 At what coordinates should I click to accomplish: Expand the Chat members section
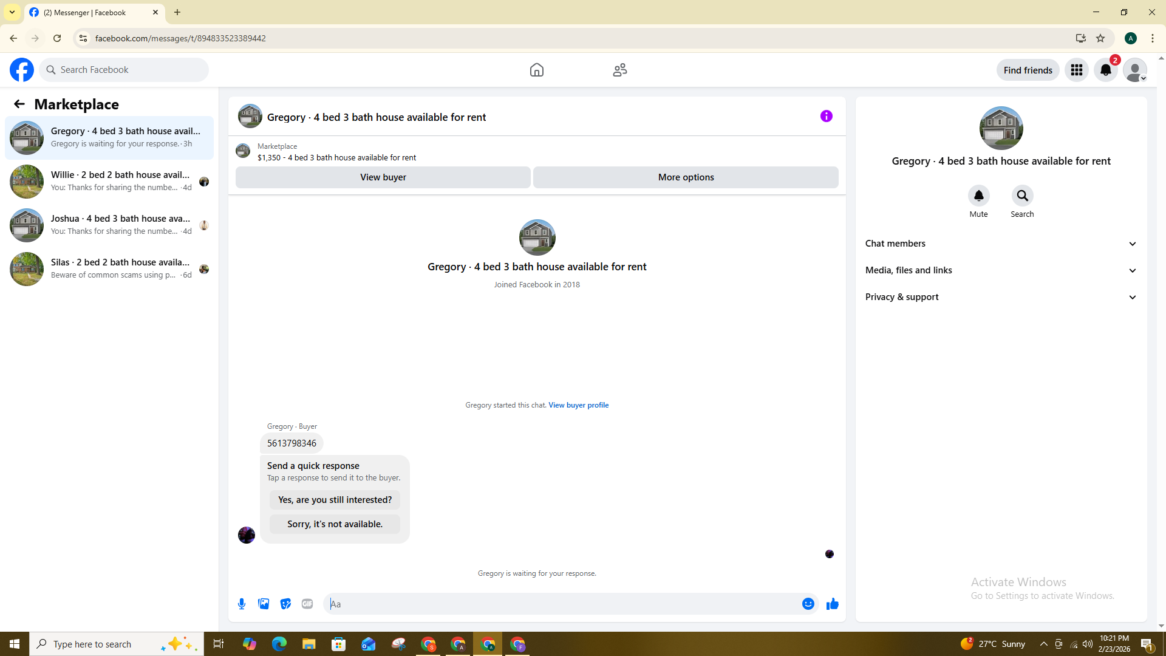pyautogui.click(x=1000, y=244)
